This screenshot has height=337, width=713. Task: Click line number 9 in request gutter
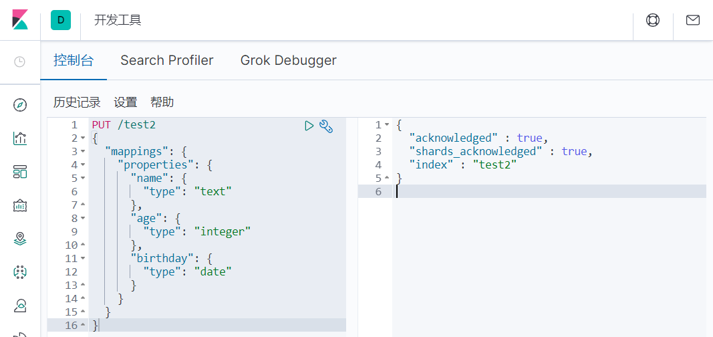click(x=74, y=232)
